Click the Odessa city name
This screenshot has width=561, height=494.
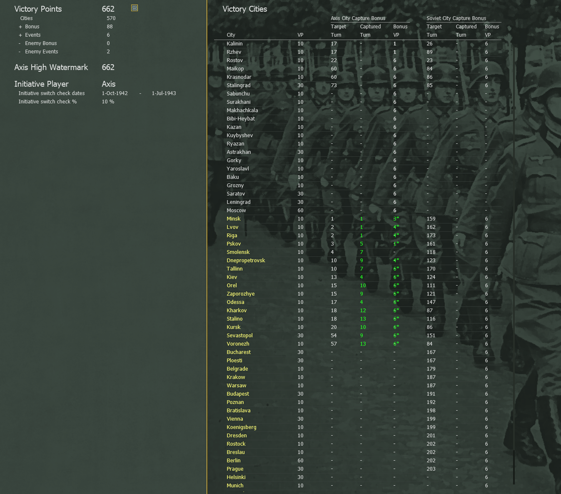point(235,302)
